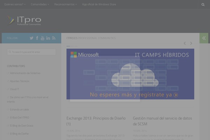The width and height of the screenshot is (210, 140).
Task: Open 'El Blog de Darifer' link
Action: (x=19, y=134)
